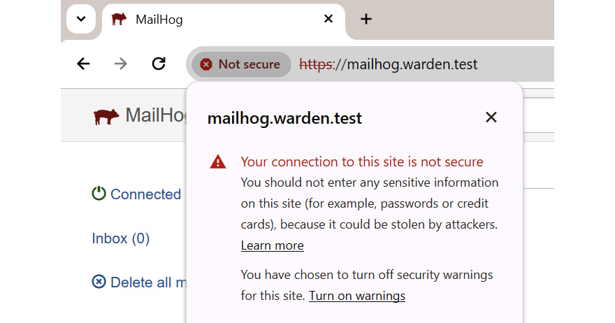Viewport: 615px width, 323px height.
Task: Open Inbox (0) in sidebar
Action: [121, 238]
